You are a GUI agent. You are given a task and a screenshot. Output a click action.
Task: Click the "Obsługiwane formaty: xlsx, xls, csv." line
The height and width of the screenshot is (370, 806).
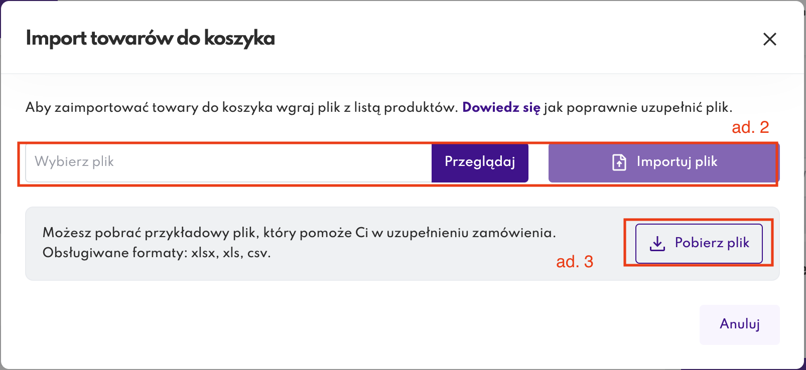coord(157,253)
